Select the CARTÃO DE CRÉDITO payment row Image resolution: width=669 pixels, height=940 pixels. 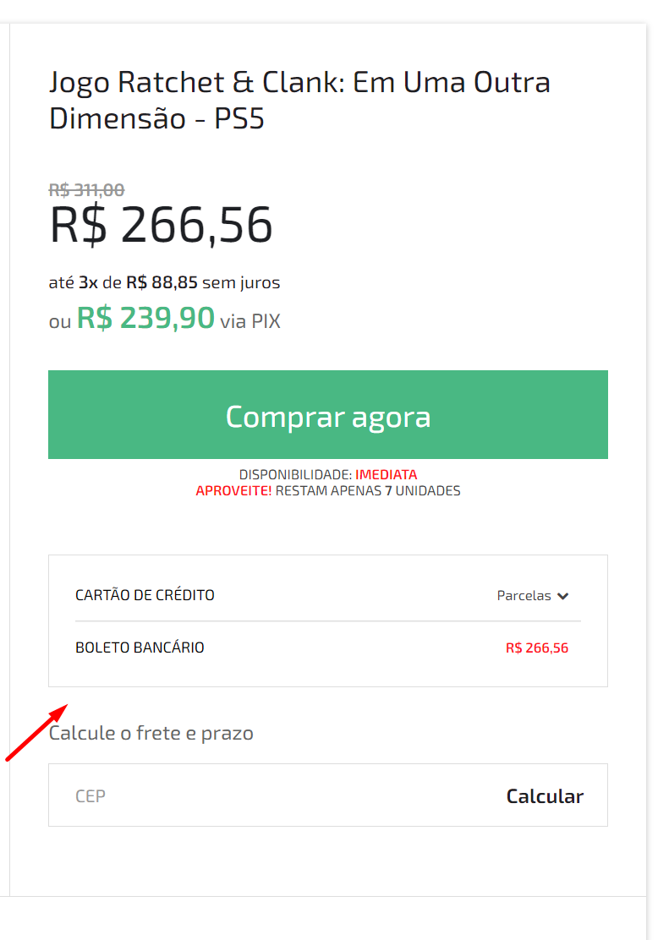point(145,595)
